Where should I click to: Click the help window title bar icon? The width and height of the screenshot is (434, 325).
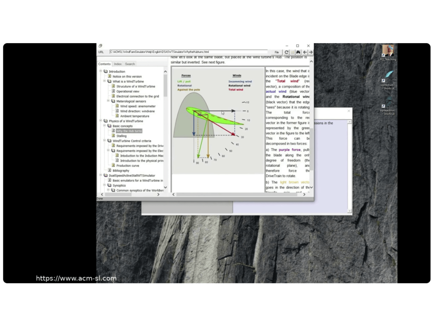click(100, 46)
